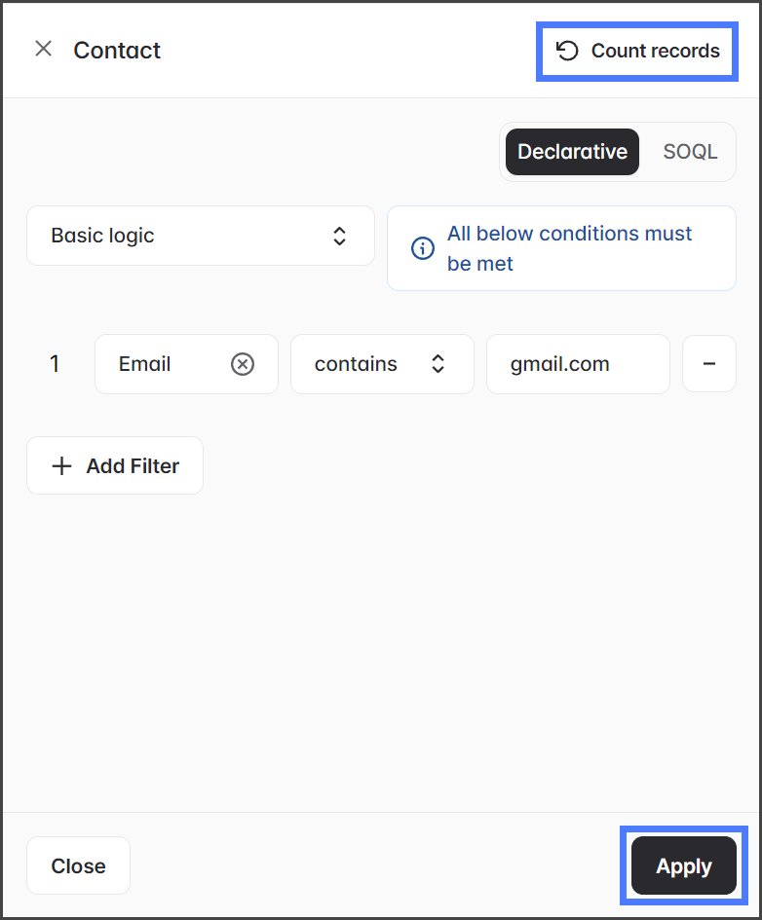Click the info icon beside conditions message
This screenshot has width=762, height=920.
pos(423,248)
